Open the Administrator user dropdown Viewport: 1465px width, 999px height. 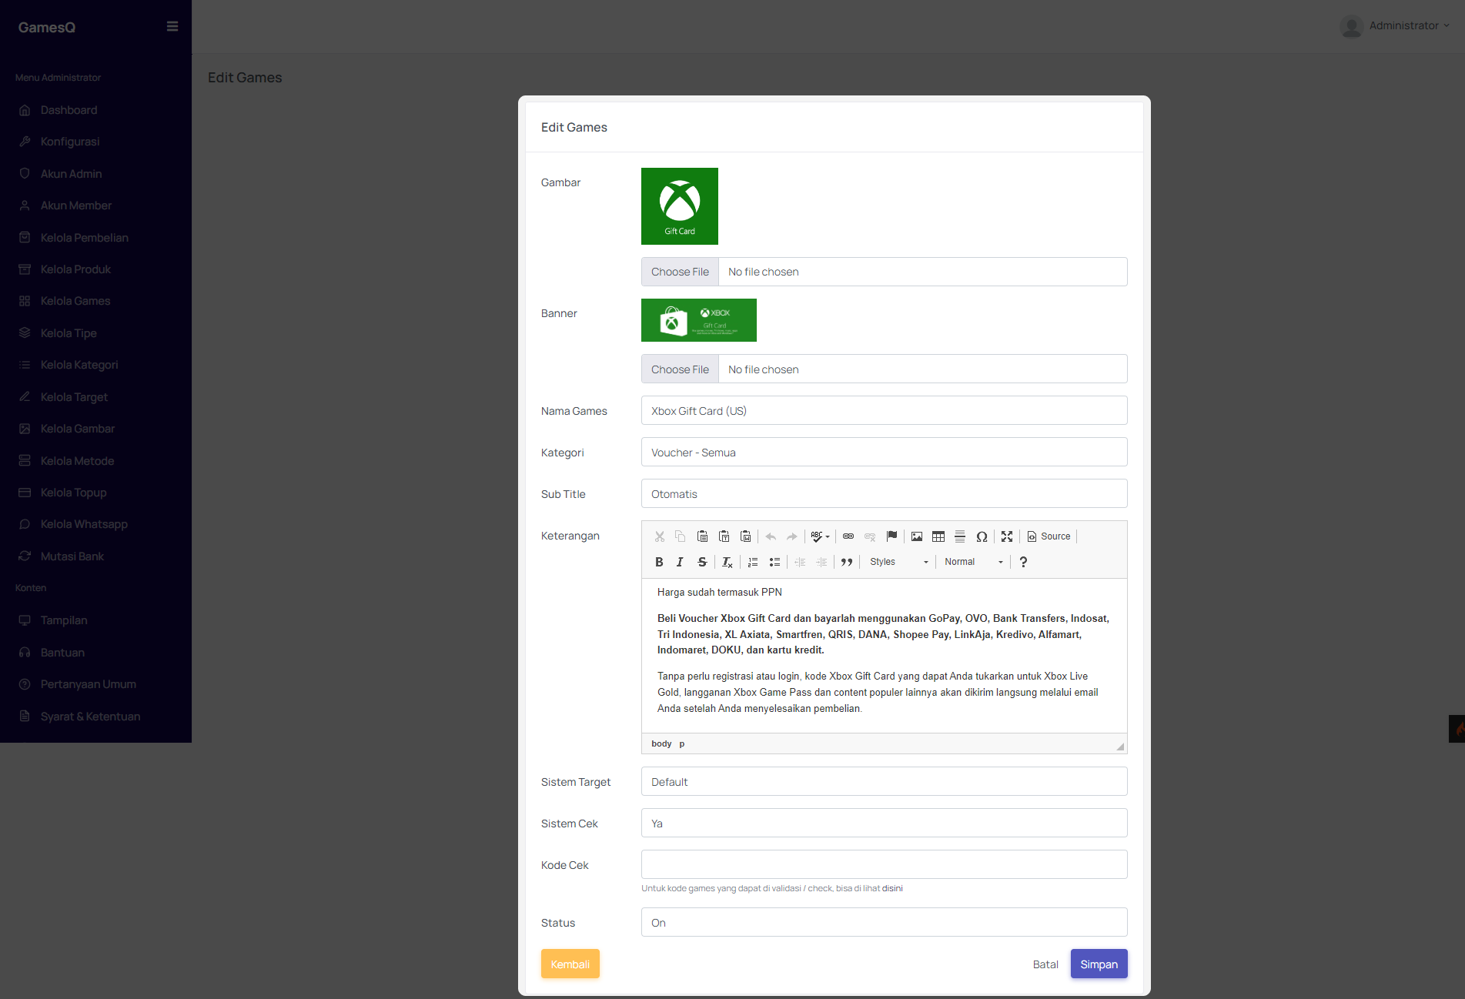(x=1395, y=26)
